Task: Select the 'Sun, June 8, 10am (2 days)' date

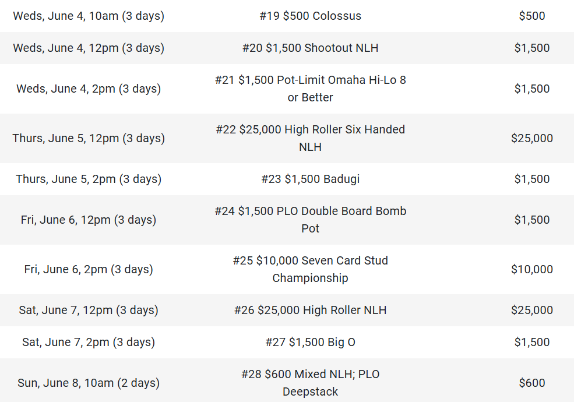Action: pos(89,383)
